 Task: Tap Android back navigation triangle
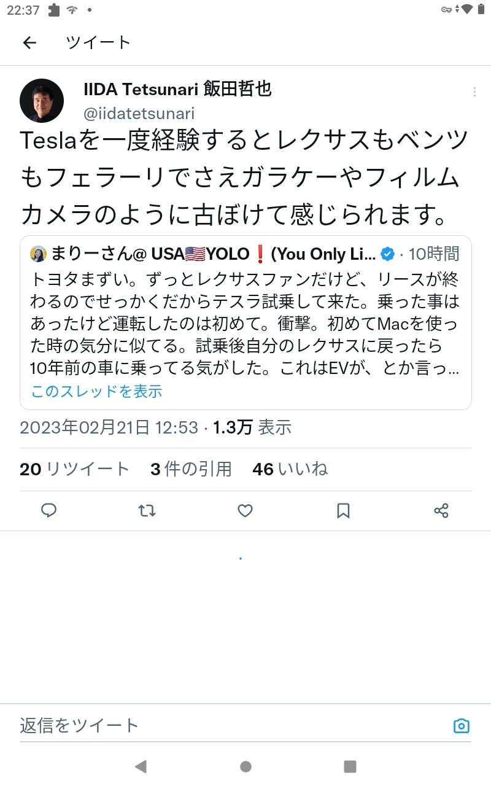141,766
